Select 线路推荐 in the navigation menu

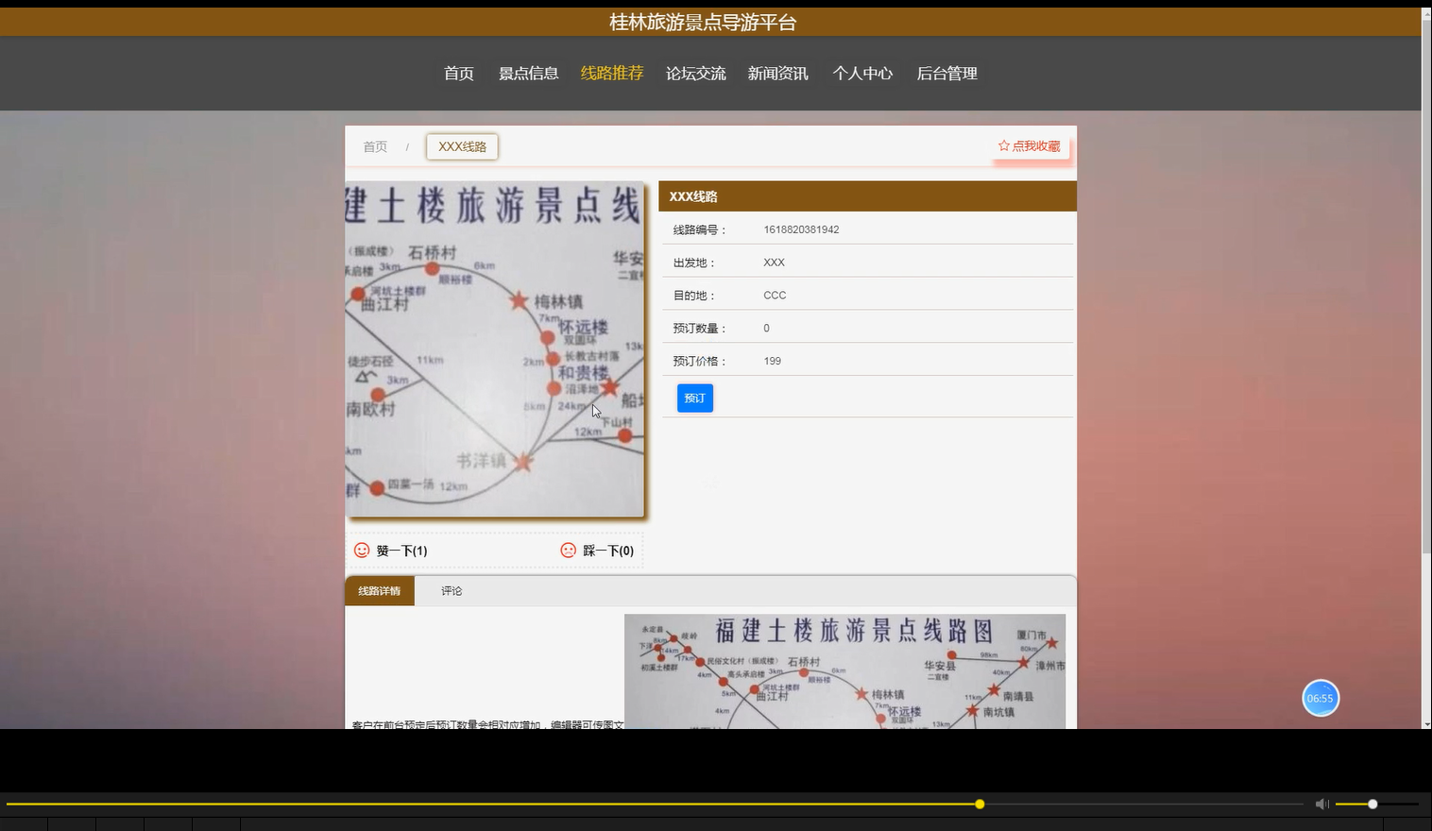coord(612,73)
